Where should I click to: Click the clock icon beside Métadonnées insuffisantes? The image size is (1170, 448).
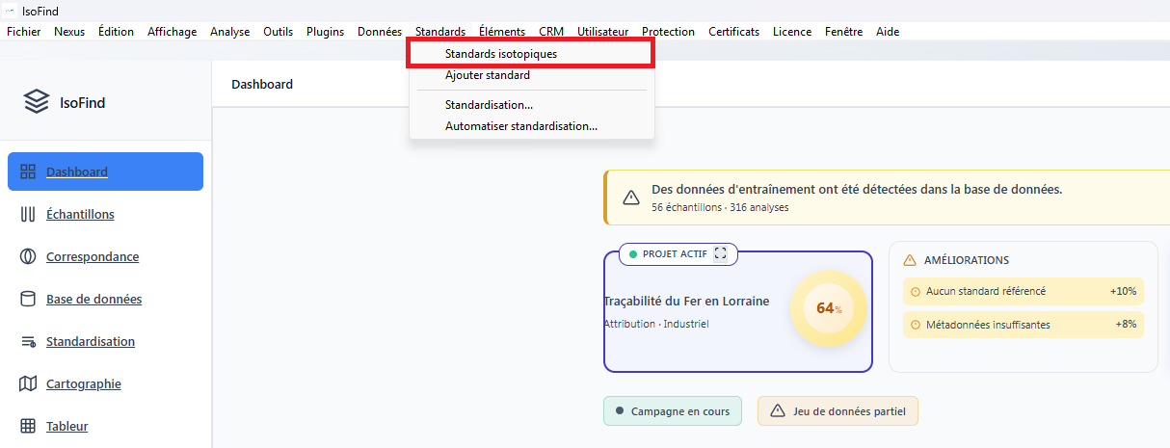tap(916, 325)
